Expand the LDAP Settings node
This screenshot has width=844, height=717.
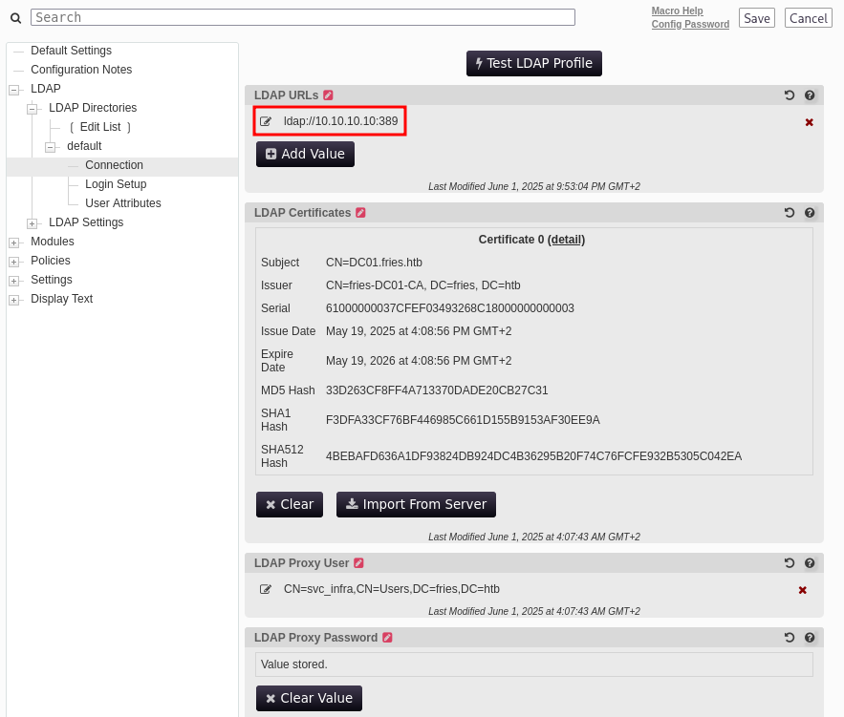coord(32,223)
